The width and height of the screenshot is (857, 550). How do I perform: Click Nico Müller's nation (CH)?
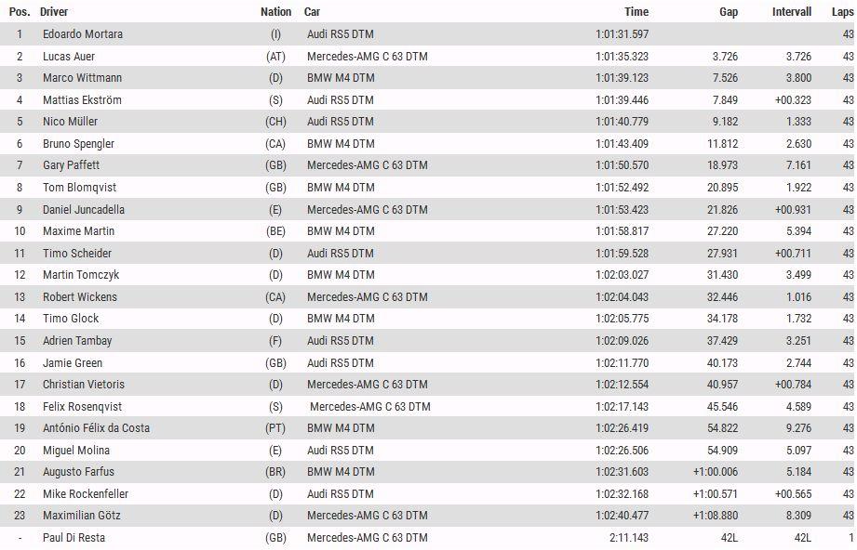coord(275,121)
